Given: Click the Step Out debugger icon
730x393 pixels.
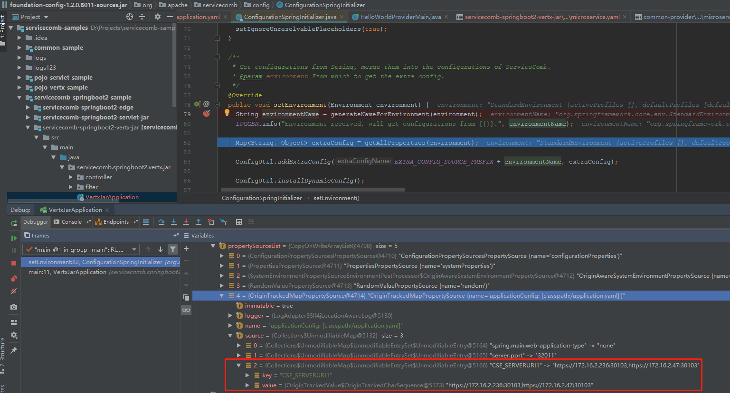Looking at the screenshot, I should point(198,221).
